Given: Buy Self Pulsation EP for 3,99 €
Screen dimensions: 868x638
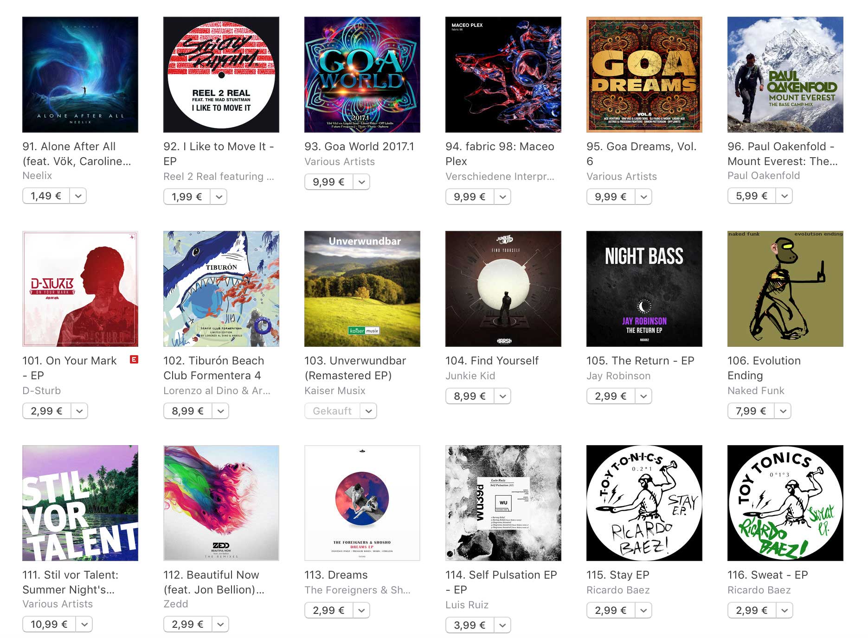Looking at the screenshot, I should [x=469, y=625].
